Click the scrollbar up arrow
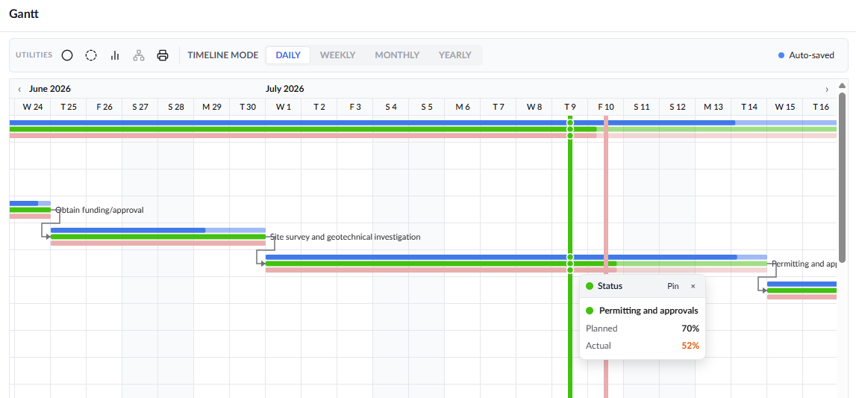856x398 pixels. 842,86
